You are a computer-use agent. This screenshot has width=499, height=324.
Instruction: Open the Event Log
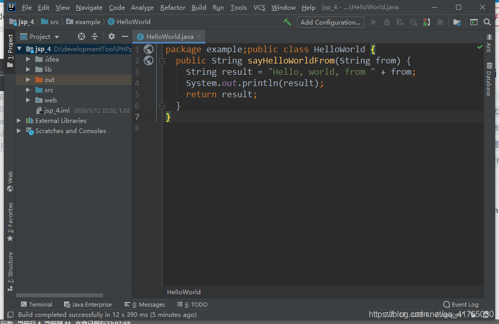pos(461,305)
